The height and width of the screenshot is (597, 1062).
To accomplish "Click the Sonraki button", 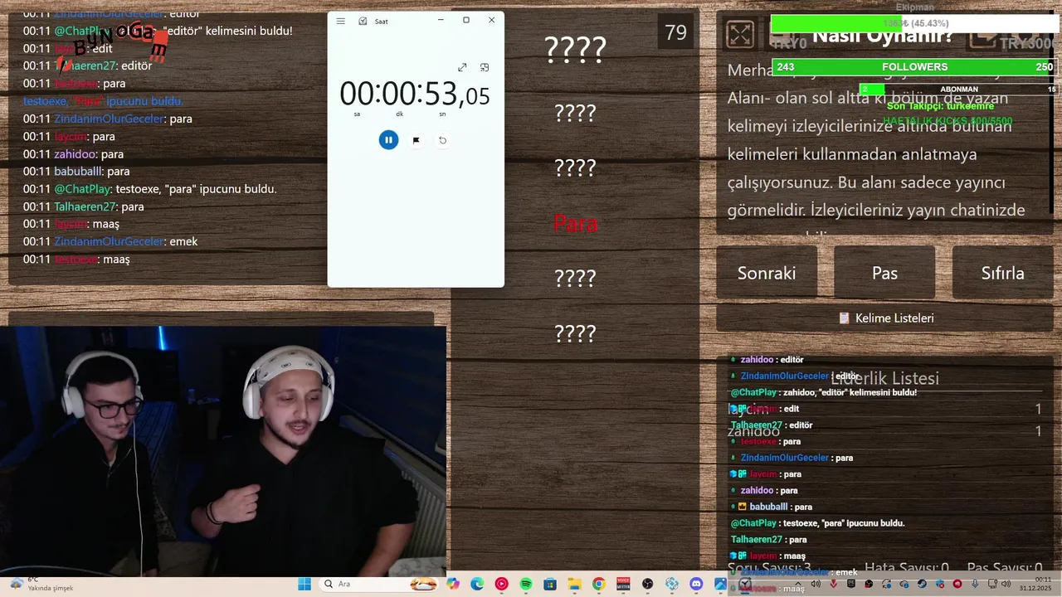I will click(x=767, y=273).
